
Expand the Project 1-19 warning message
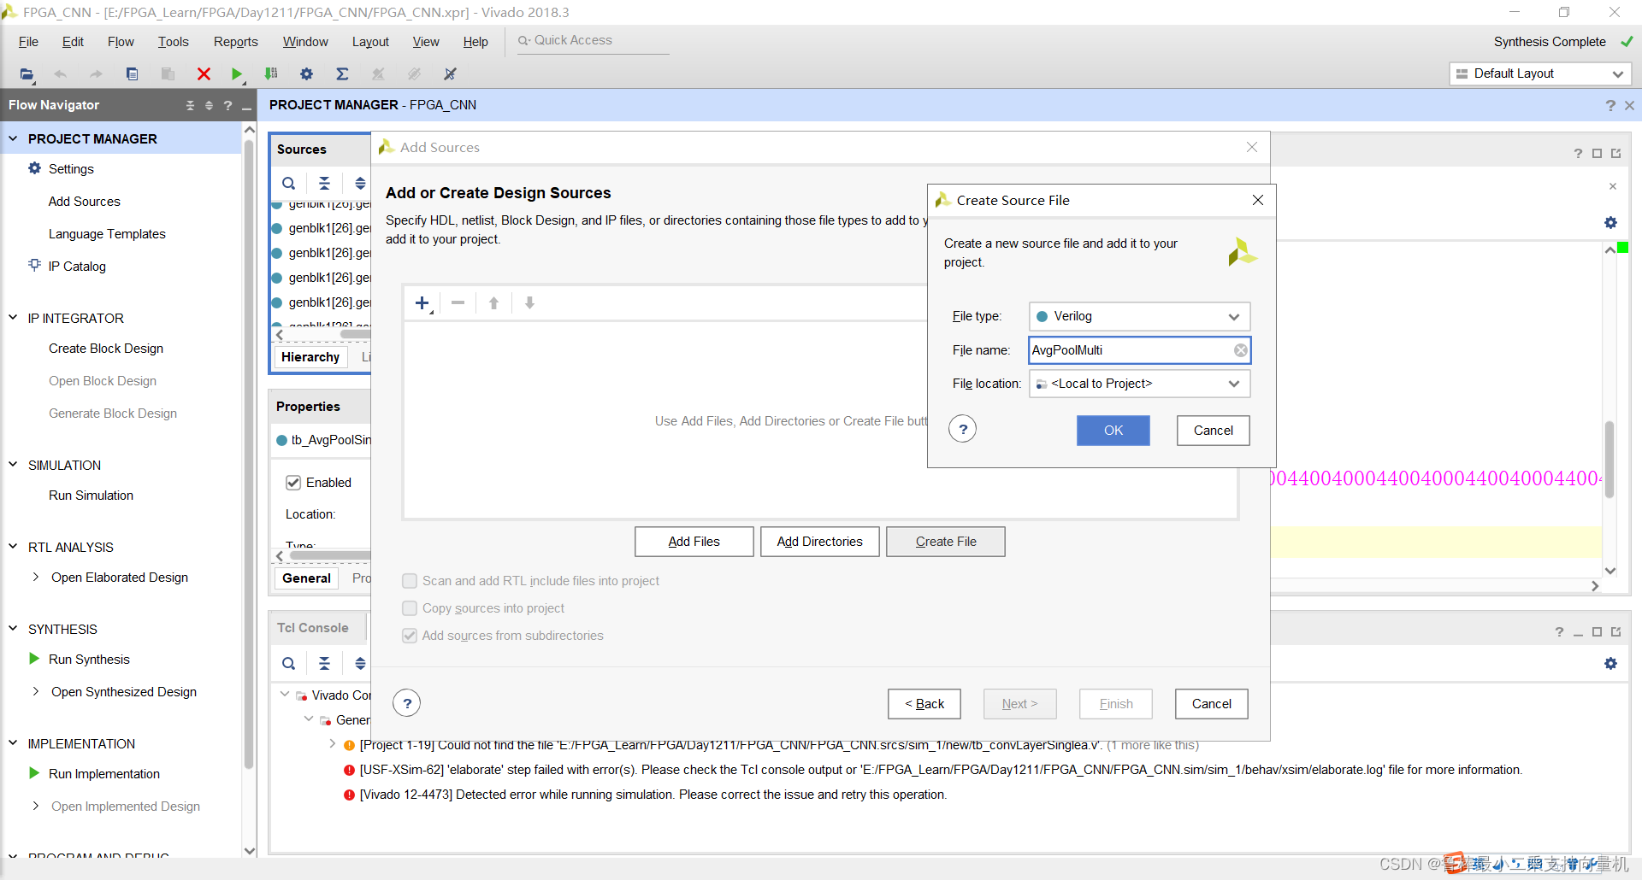tap(332, 744)
